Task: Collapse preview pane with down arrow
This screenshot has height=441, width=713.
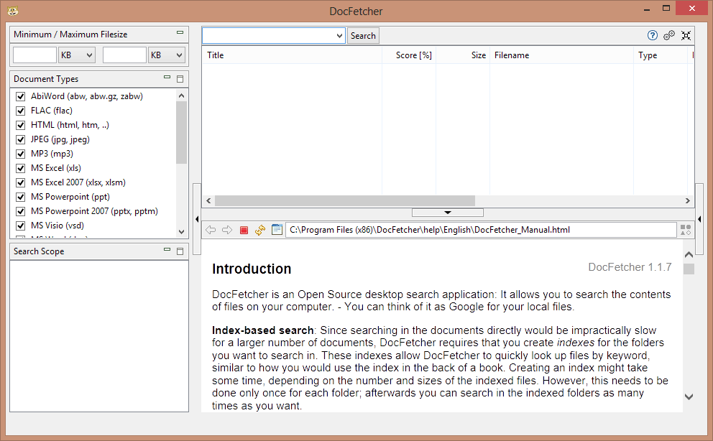Action: (448, 213)
